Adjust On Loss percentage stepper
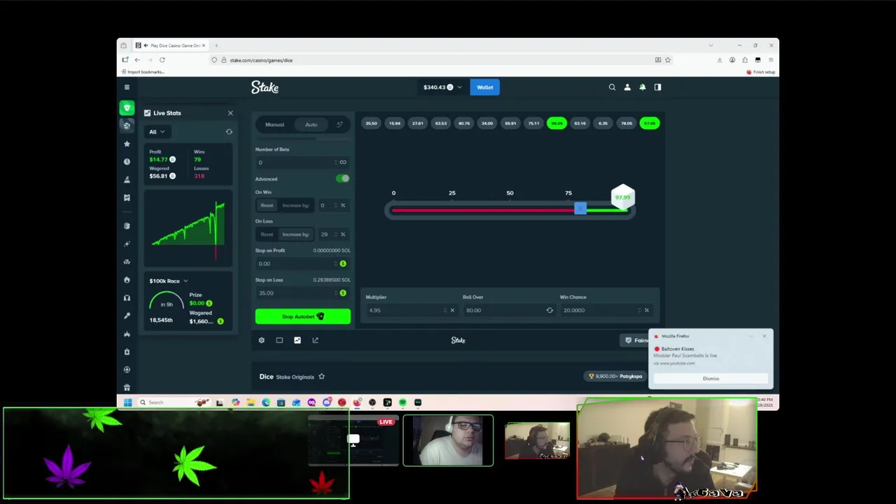 click(335, 234)
